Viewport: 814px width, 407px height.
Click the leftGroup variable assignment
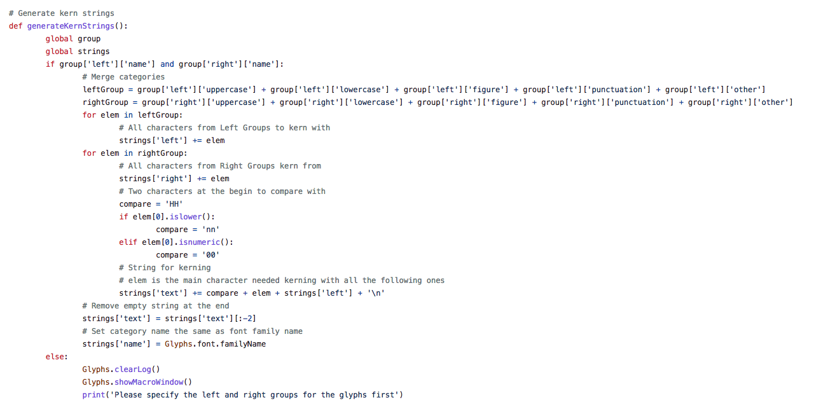[x=424, y=90]
